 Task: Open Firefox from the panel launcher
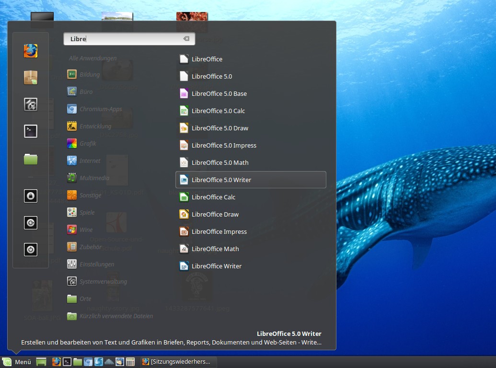click(x=56, y=362)
